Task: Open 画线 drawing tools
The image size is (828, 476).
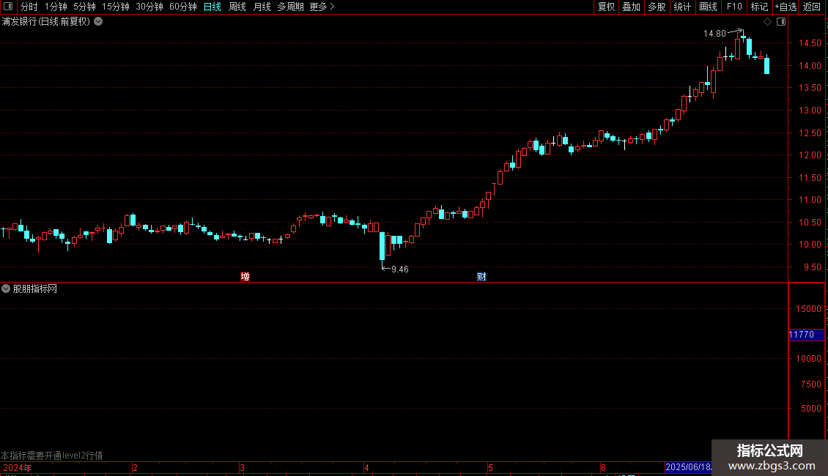Action: tap(708, 7)
